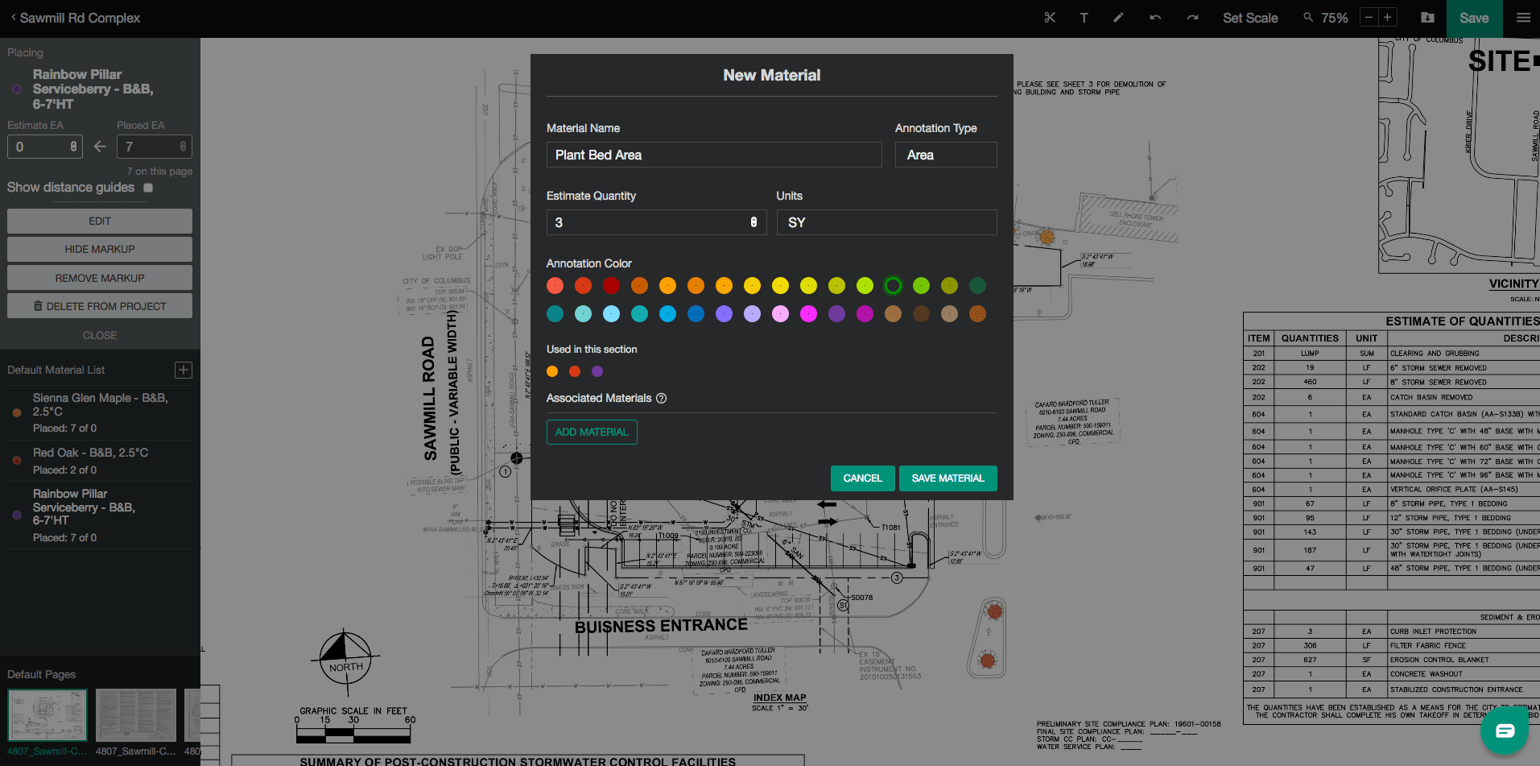Click Close in the placing panel

coord(100,335)
